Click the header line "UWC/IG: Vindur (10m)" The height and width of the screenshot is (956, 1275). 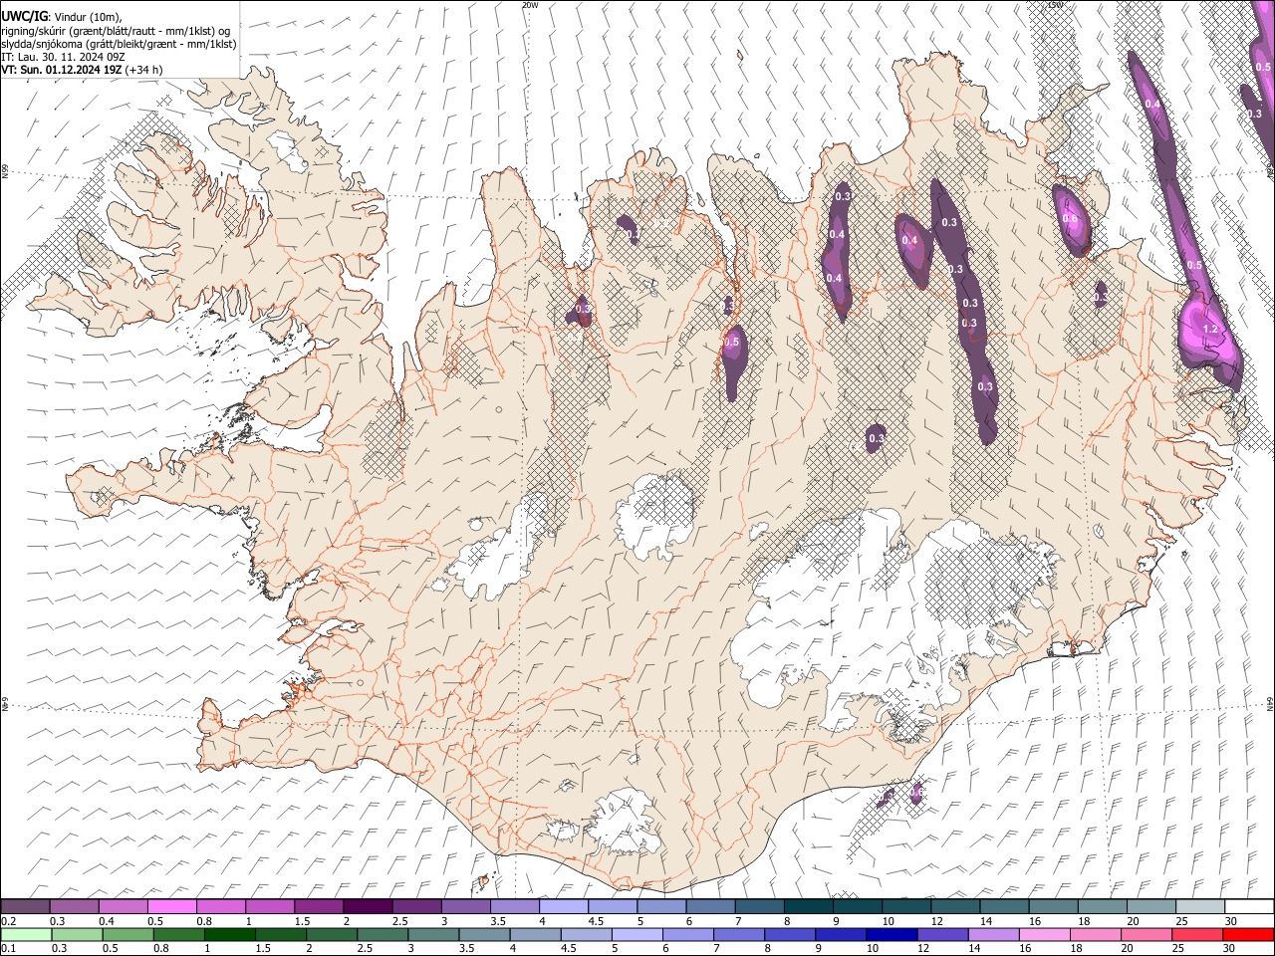coord(61,16)
